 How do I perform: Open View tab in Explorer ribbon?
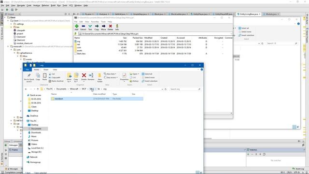tap(55, 70)
